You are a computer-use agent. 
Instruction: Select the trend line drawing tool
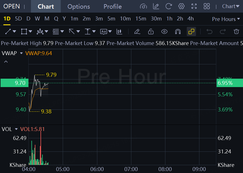coord(8,31)
